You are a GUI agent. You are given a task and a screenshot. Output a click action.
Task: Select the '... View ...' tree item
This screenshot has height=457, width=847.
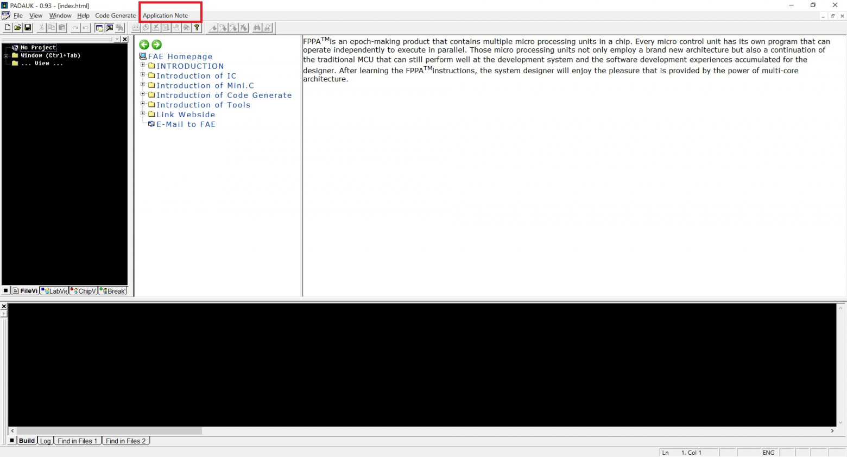click(42, 64)
